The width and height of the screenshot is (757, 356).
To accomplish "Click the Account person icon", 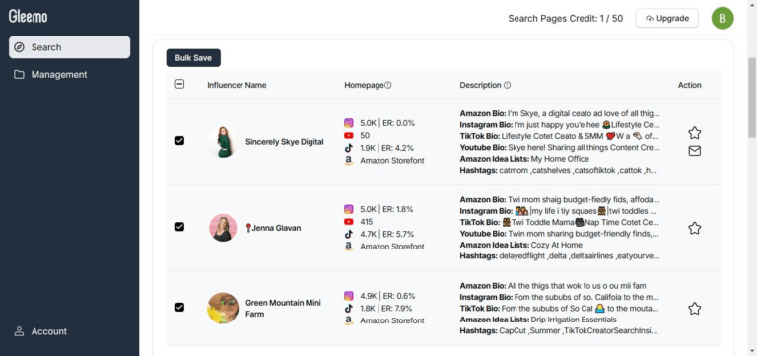I will [20, 331].
